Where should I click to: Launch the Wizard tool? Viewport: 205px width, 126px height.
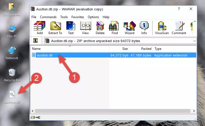pos(130,28)
